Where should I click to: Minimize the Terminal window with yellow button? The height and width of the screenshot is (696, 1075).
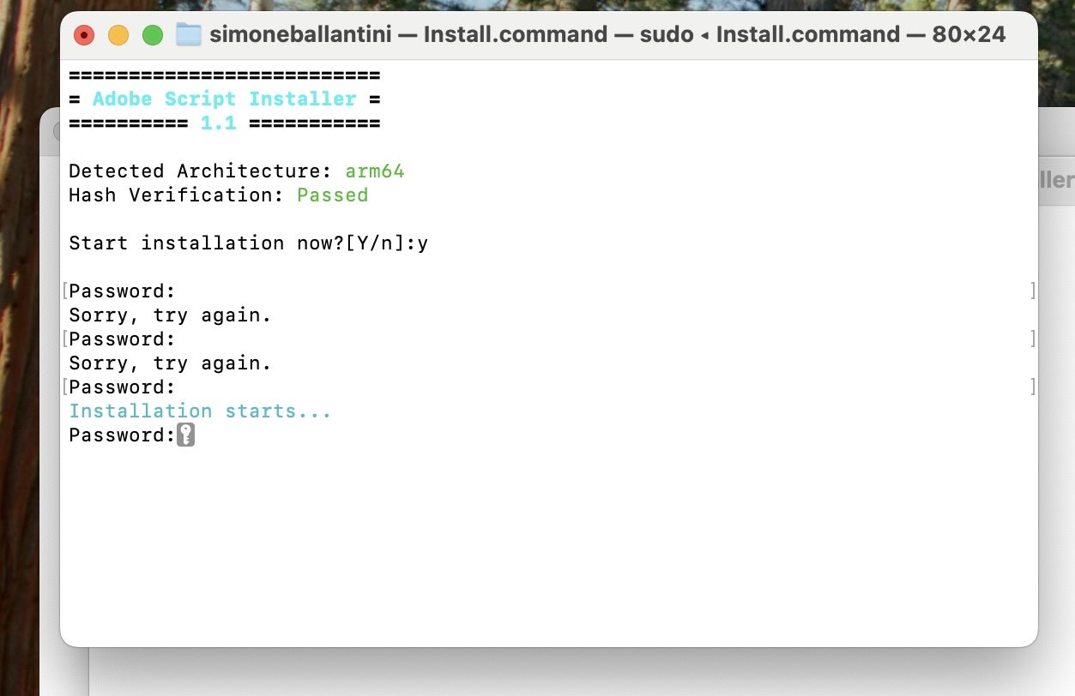point(118,35)
